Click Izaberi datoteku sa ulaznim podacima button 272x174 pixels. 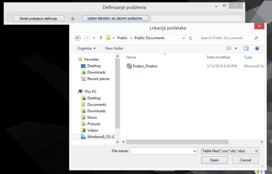[x=115, y=18]
